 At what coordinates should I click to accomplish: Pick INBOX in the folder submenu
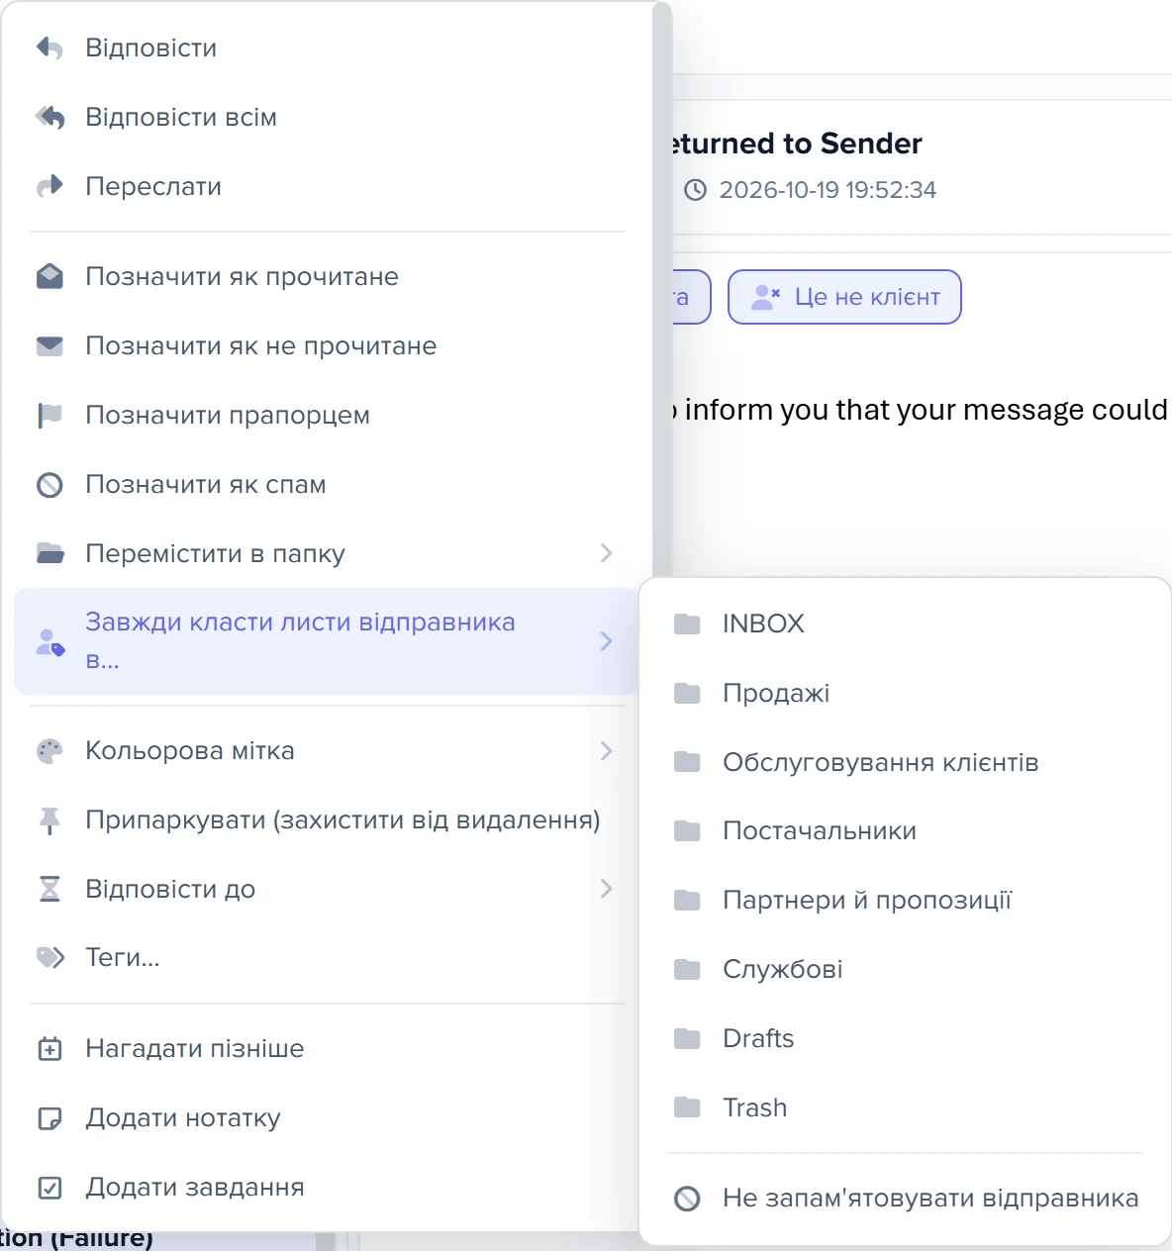763,624
